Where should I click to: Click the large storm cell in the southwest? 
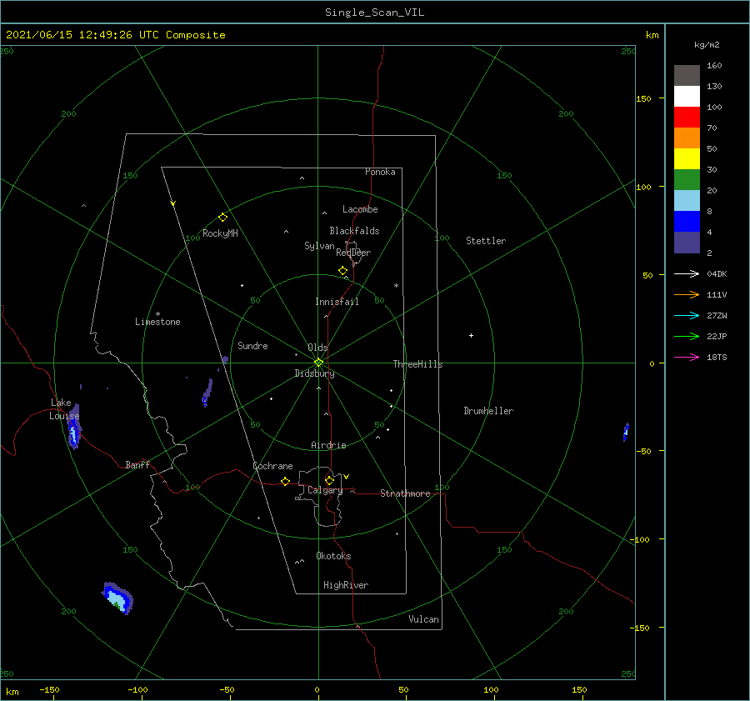tap(117, 598)
